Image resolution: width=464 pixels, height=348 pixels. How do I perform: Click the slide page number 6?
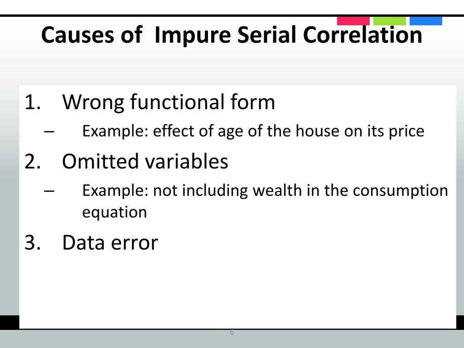pyautogui.click(x=232, y=332)
